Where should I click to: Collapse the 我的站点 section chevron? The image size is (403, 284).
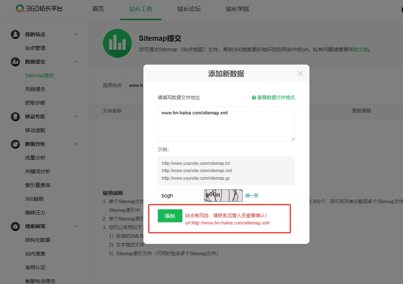(x=76, y=34)
